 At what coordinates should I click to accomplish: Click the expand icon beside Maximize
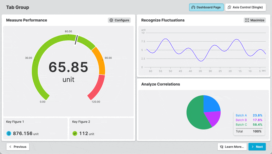247,20
